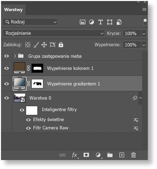Open the Warstwy panel menu
The height and width of the screenshot is (169, 157).
click(x=144, y=9)
